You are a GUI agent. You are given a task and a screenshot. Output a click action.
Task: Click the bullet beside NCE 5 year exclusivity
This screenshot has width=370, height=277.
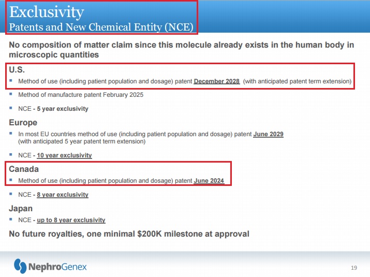(11, 108)
